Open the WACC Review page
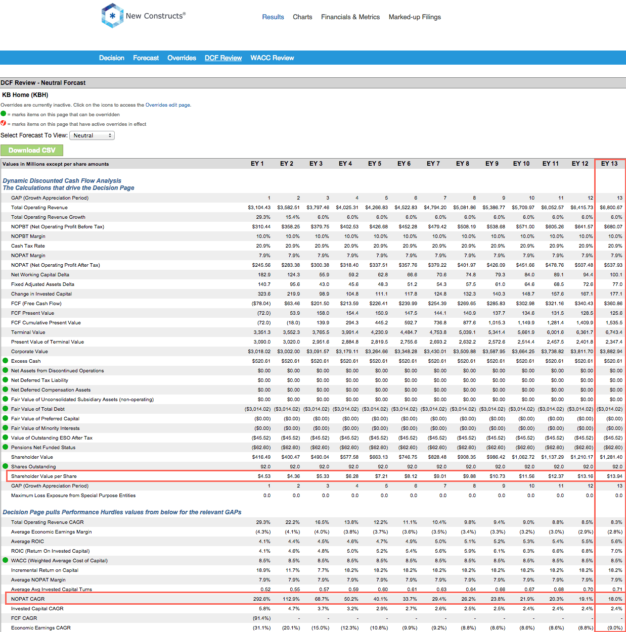Screen dimensions: 626x632 click(273, 58)
